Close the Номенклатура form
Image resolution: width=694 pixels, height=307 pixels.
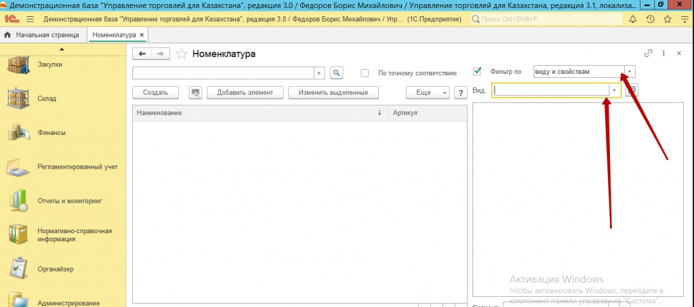(x=678, y=54)
